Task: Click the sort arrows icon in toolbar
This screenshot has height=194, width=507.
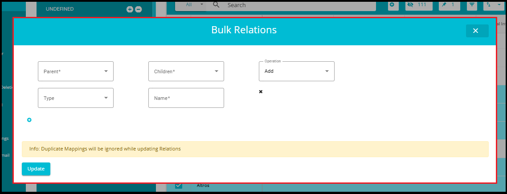Action: 492,5
